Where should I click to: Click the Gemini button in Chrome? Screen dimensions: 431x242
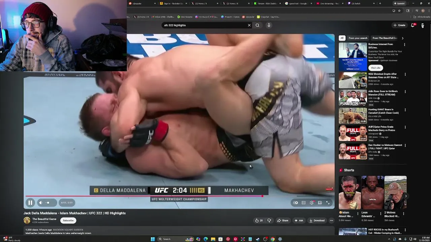click(x=399, y=3)
